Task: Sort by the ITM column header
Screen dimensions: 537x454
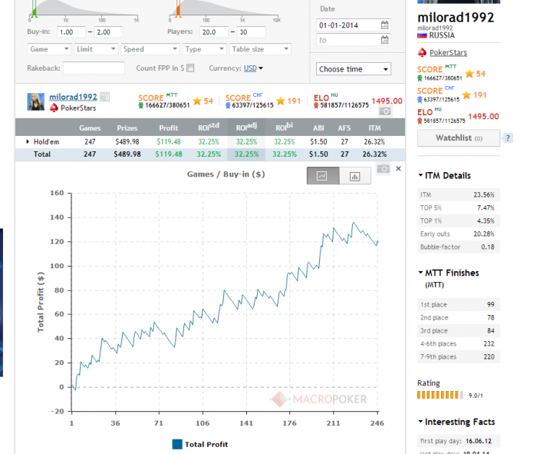Action: pos(374,128)
